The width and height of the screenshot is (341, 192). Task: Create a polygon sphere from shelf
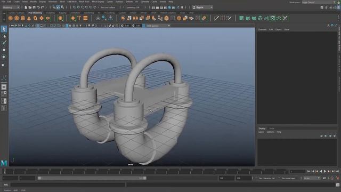[10, 18]
